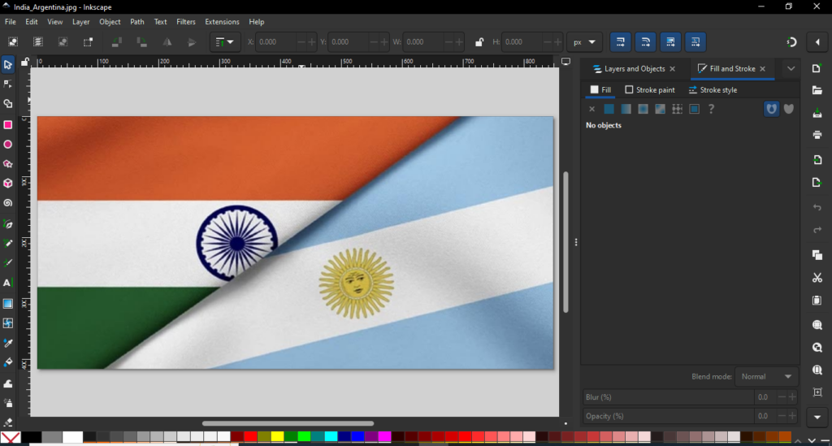Pick the cyan palette swatch
Image resolution: width=832 pixels, height=446 pixels.
[x=331, y=436]
